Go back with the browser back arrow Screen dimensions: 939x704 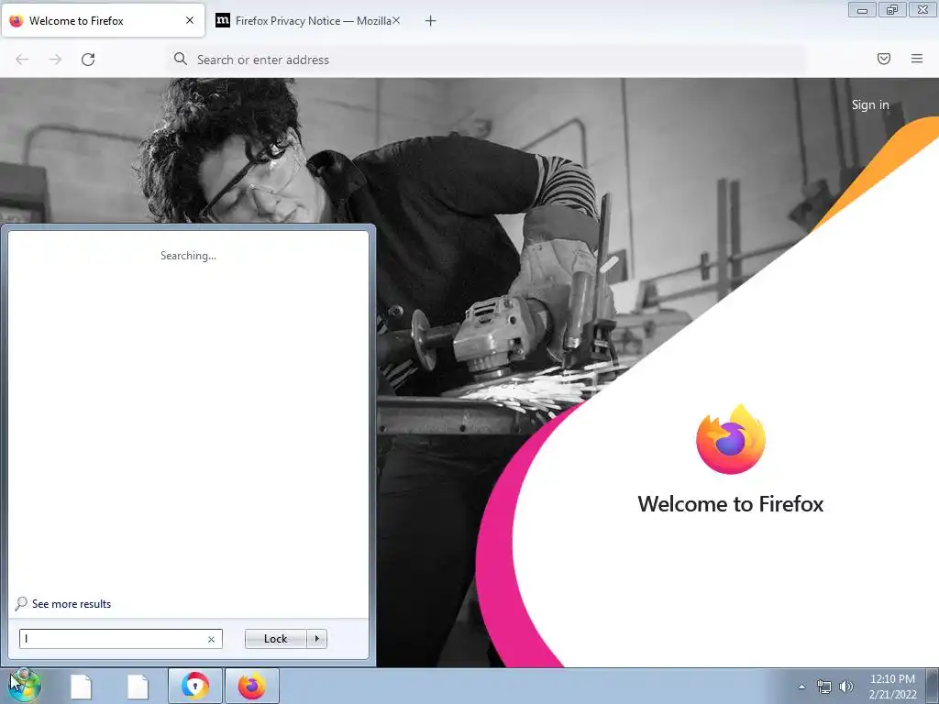22,60
